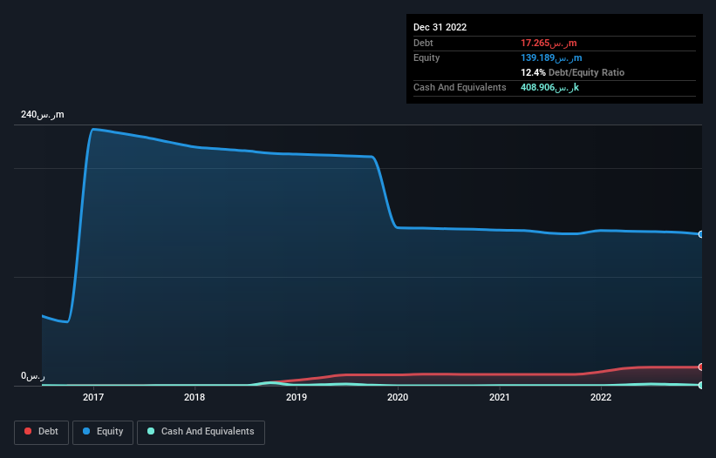Viewport: 716px width, 458px height.
Task: Click the Equity row label in tooltip
Action: point(426,57)
